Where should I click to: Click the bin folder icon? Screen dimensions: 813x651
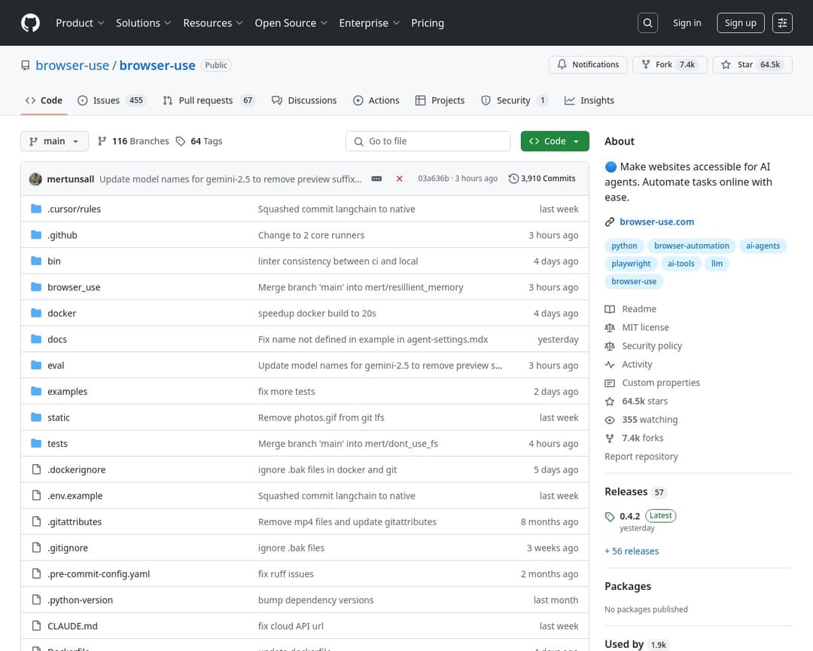coord(36,261)
